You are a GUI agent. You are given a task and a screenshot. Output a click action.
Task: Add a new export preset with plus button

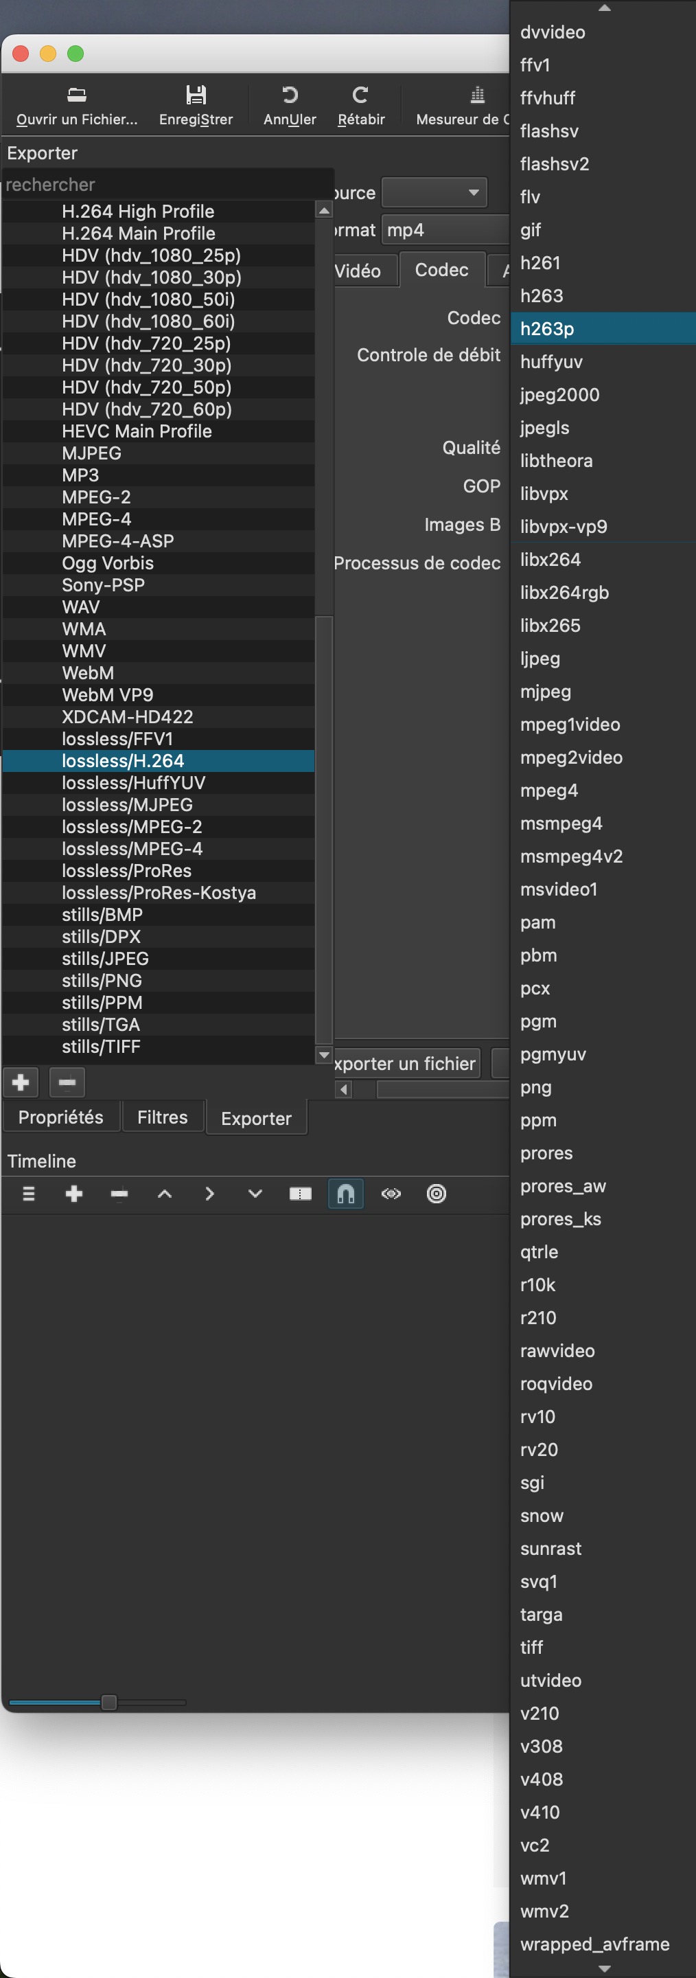[21, 1082]
